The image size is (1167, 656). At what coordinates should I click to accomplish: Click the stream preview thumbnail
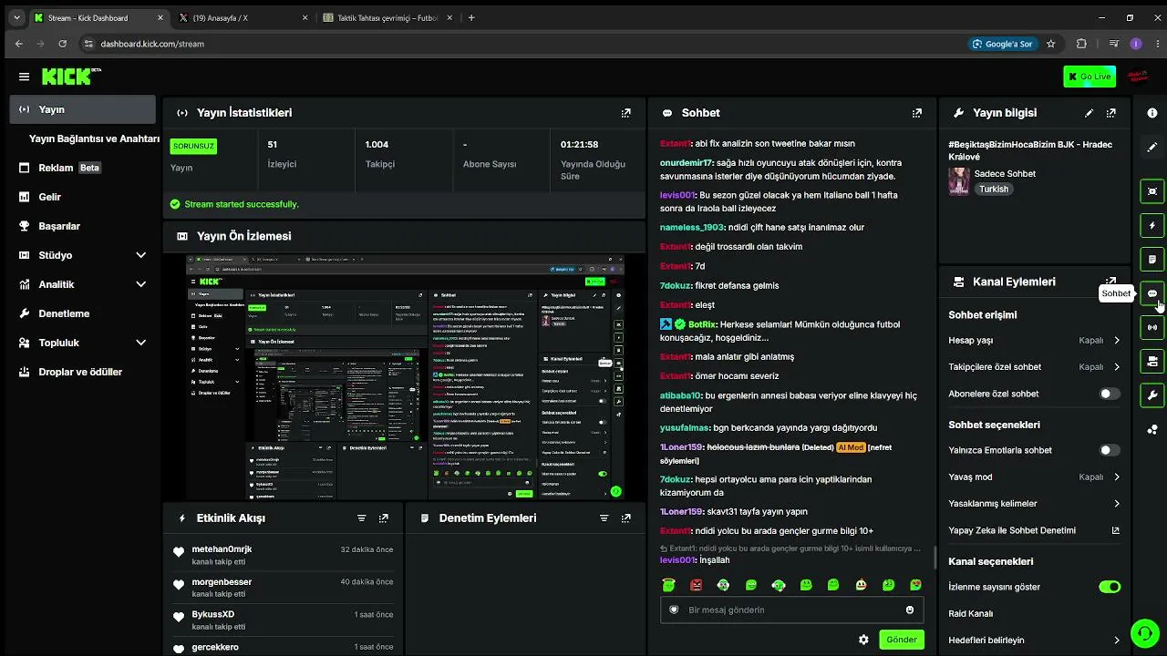(x=406, y=377)
